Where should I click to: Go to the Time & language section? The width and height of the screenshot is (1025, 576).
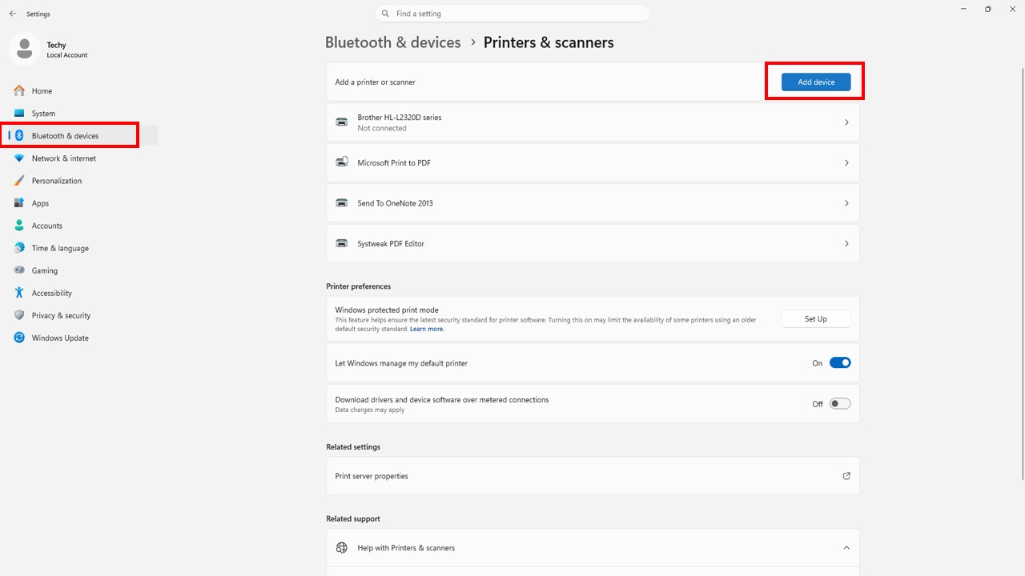click(x=60, y=248)
